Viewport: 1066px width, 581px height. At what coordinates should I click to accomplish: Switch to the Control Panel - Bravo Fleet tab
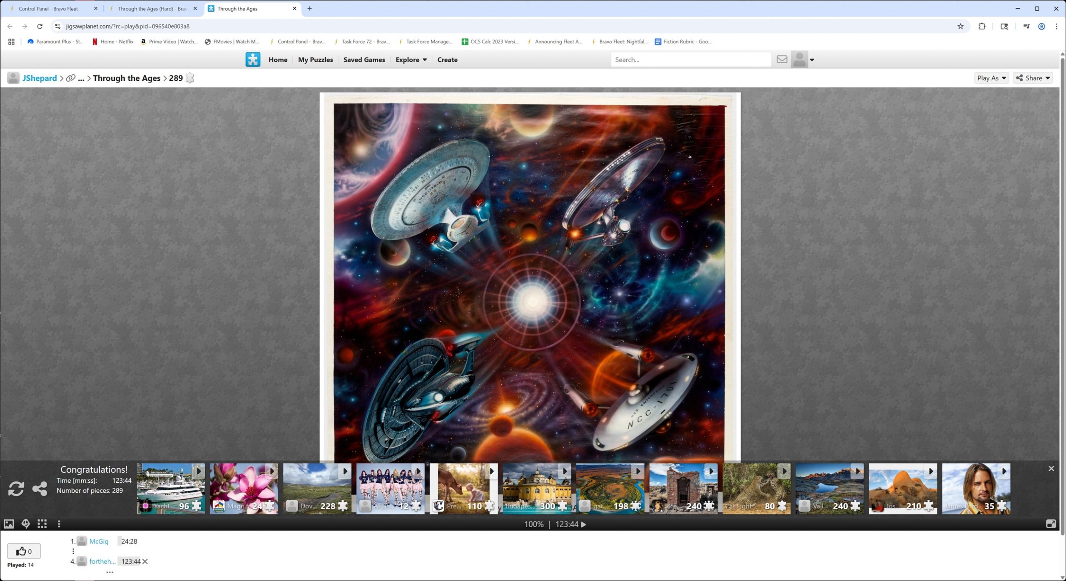click(x=52, y=8)
